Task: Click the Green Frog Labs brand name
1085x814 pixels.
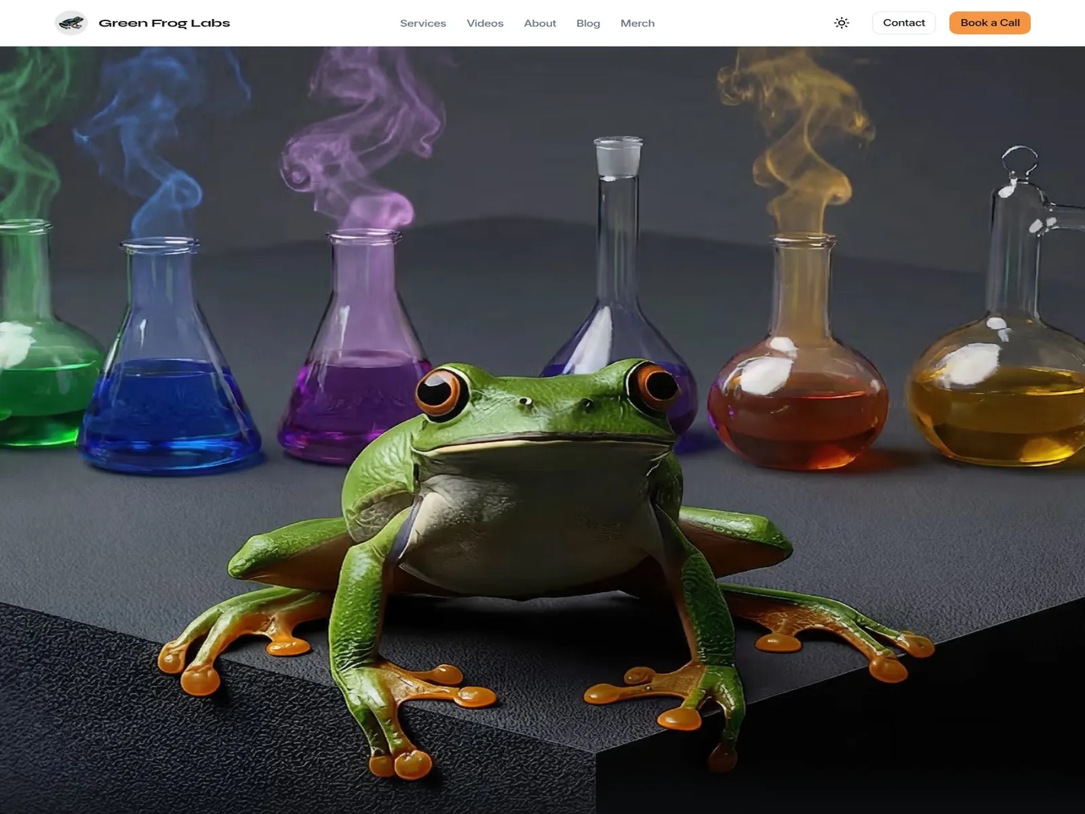Action: click(164, 23)
